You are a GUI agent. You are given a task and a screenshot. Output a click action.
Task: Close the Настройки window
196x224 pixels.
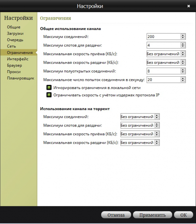coord(189,6)
